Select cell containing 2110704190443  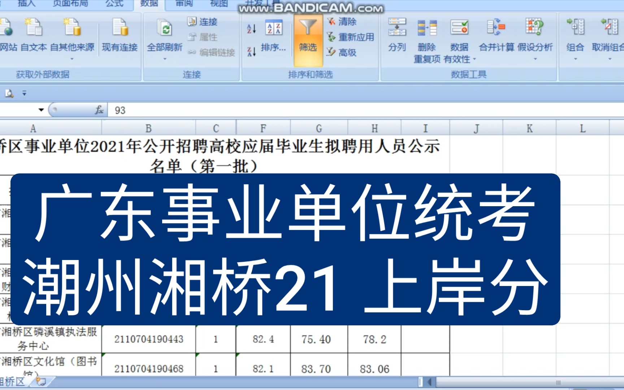(149, 339)
